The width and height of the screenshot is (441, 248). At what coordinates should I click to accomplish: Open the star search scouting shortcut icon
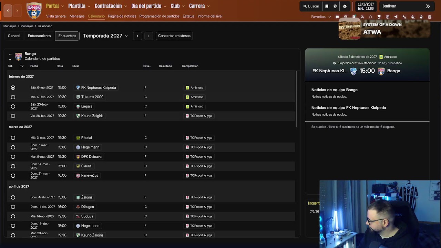[404, 17]
